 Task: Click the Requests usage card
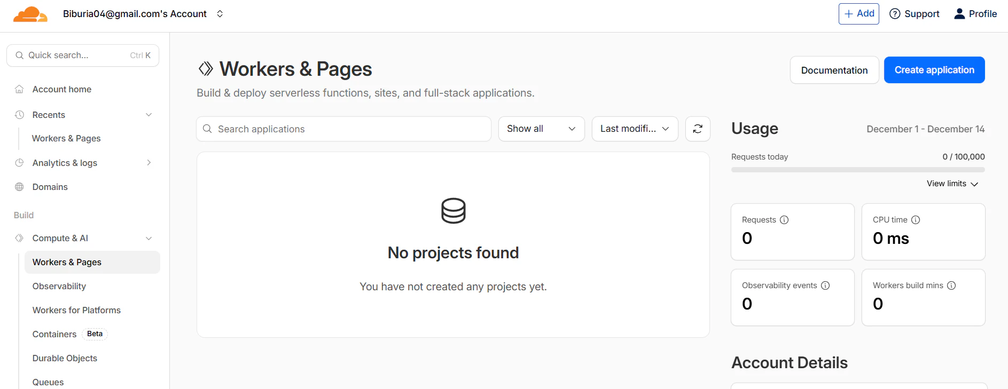pyautogui.click(x=793, y=232)
